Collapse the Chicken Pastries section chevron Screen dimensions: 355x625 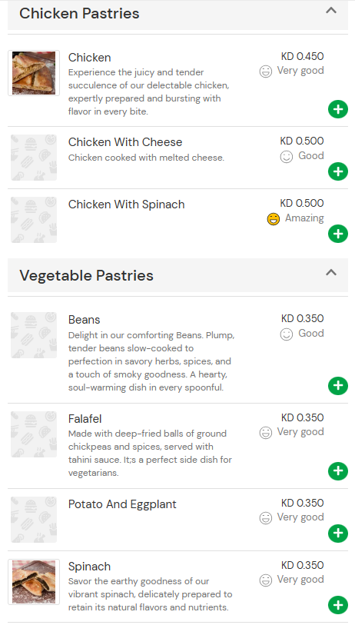click(x=331, y=11)
